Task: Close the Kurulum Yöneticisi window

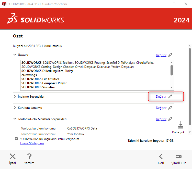Action: [186, 4]
